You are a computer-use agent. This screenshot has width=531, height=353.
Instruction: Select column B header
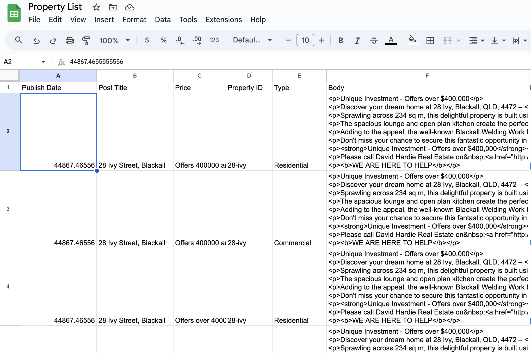[135, 76]
